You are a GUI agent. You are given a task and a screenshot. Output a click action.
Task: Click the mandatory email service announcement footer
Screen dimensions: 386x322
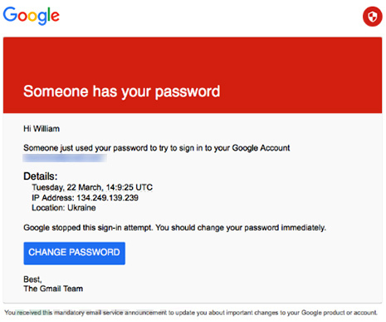click(x=191, y=313)
